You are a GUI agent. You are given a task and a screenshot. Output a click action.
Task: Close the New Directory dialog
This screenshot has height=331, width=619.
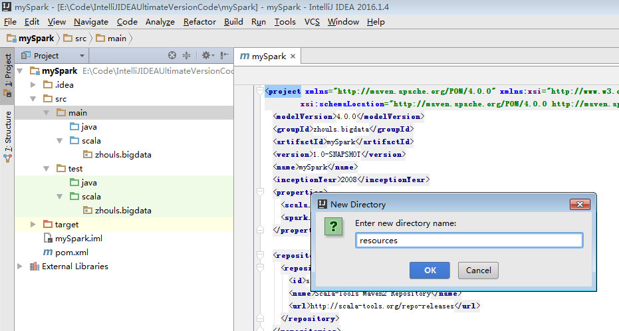tap(580, 204)
